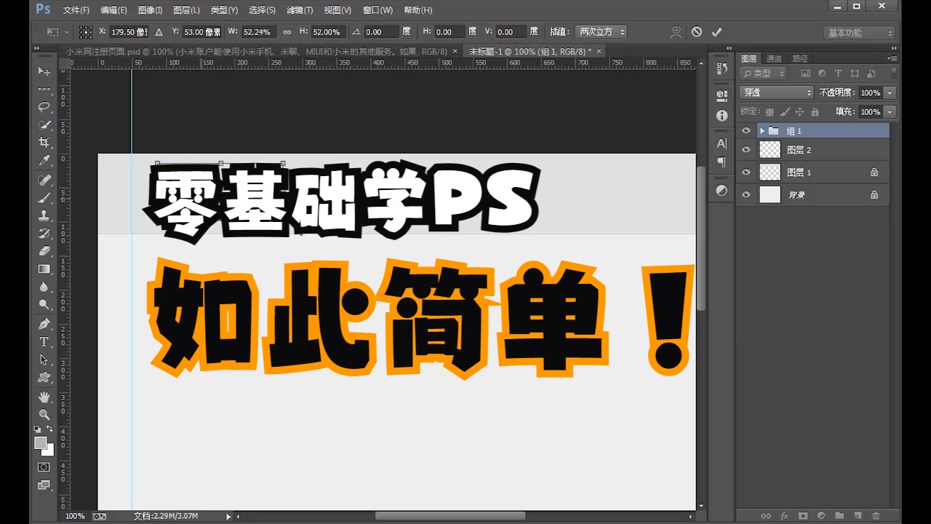Screen dimensions: 931x524
Task: Hide the 图层 2 layer
Action: pos(746,150)
